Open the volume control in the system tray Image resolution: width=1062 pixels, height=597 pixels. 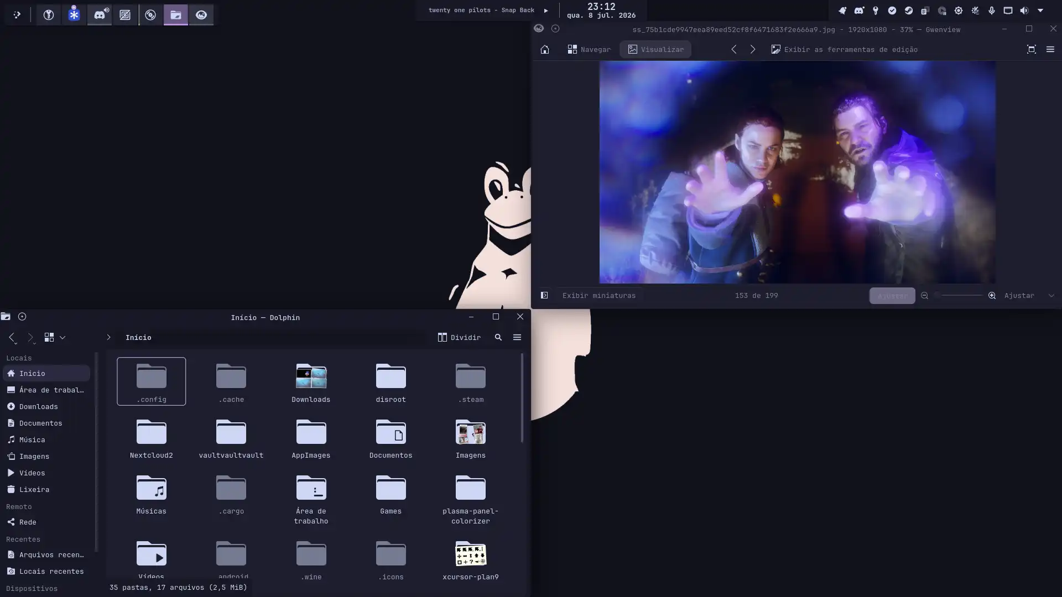1024,11
